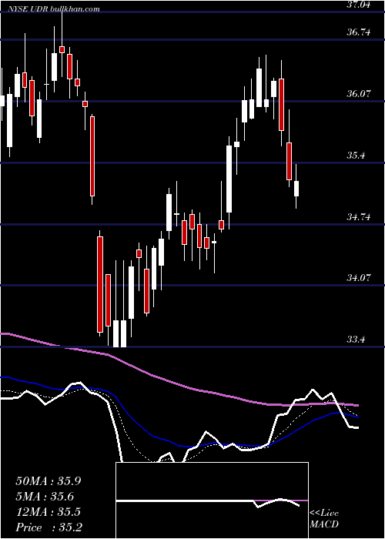Click the 34.07 price axis label
Screen dimensions: 385x539
click(358, 278)
